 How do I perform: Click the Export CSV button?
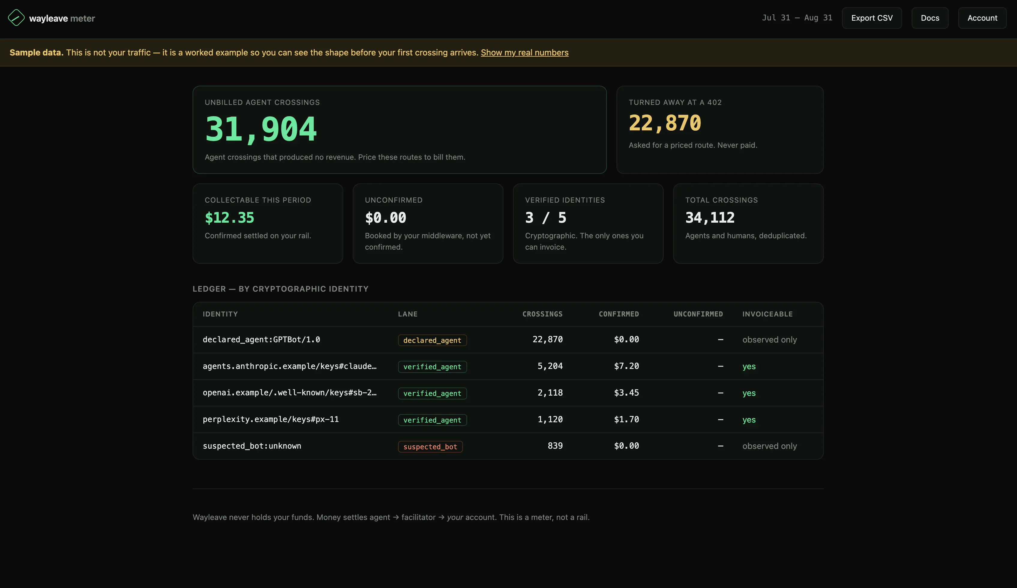point(872,18)
